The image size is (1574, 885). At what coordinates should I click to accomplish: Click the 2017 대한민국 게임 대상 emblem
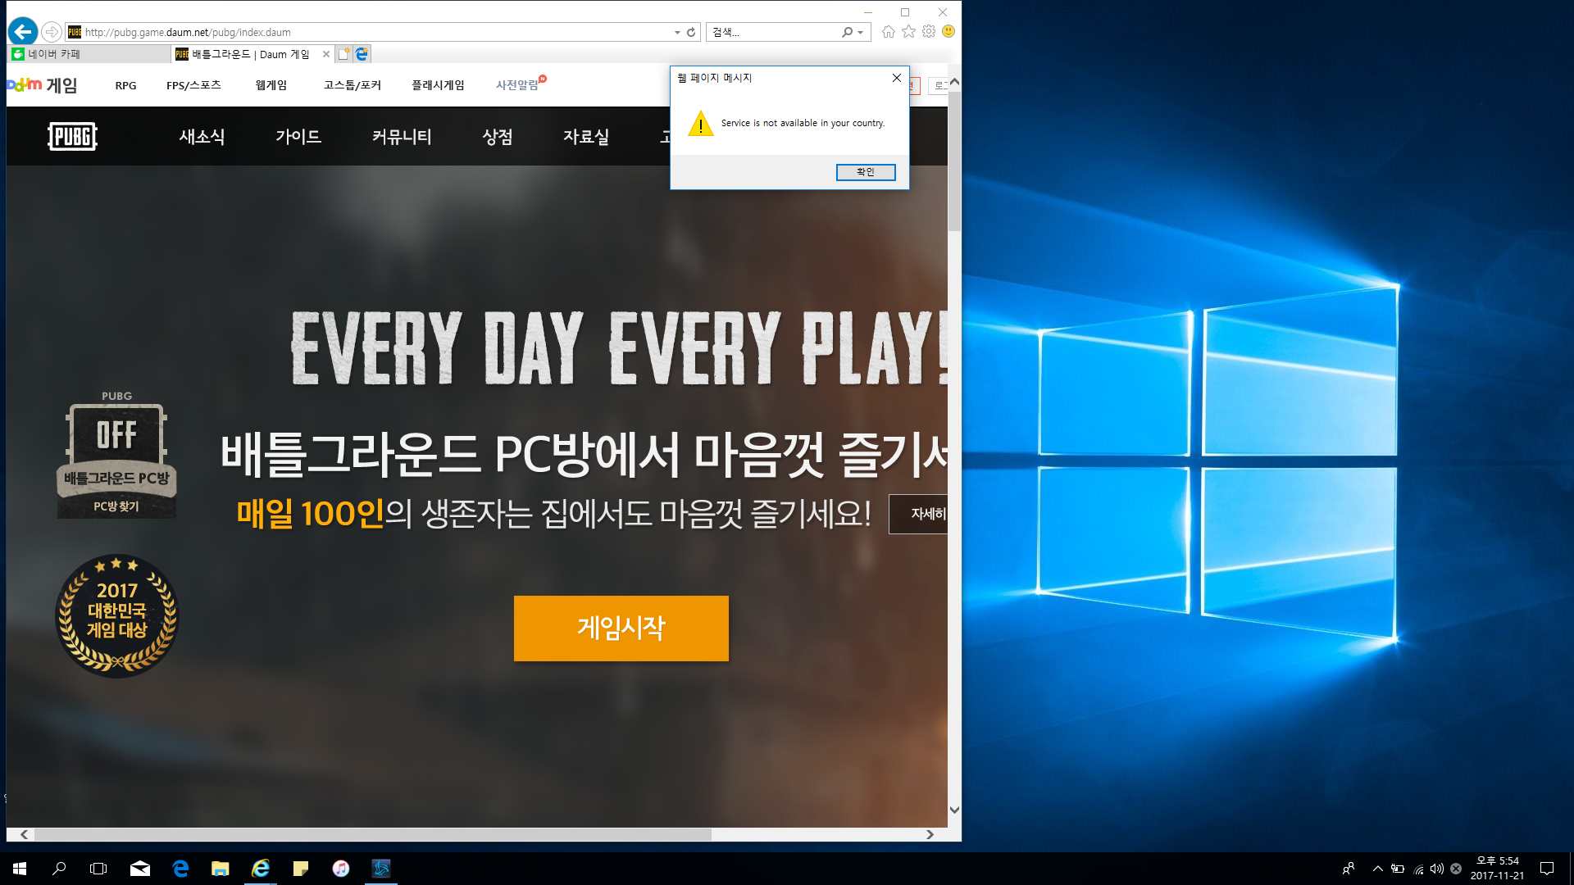click(x=116, y=616)
